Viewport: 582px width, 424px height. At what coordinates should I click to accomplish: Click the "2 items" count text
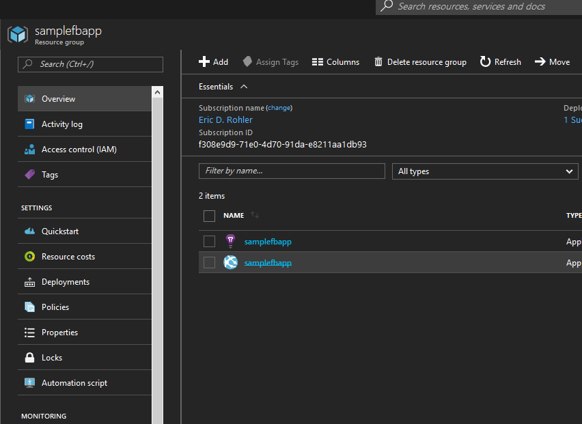pos(212,196)
